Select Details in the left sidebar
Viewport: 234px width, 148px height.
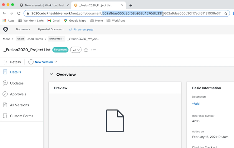(16, 72)
